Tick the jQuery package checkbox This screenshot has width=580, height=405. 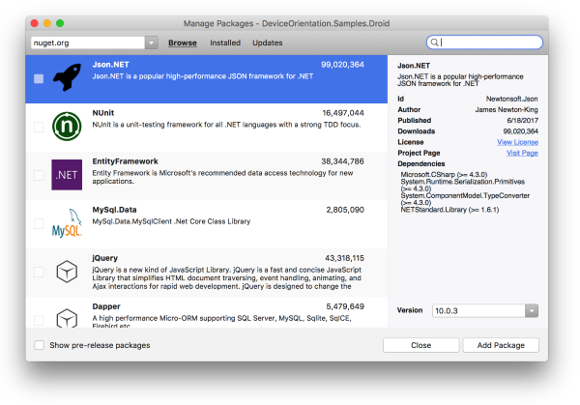tap(39, 272)
